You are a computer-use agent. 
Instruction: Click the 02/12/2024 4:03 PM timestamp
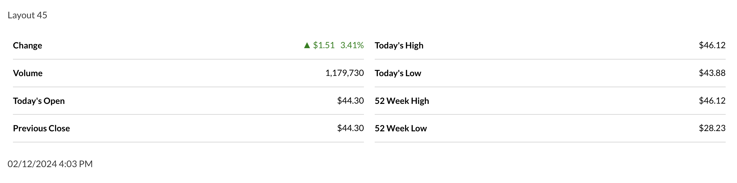click(x=50, y=164)
